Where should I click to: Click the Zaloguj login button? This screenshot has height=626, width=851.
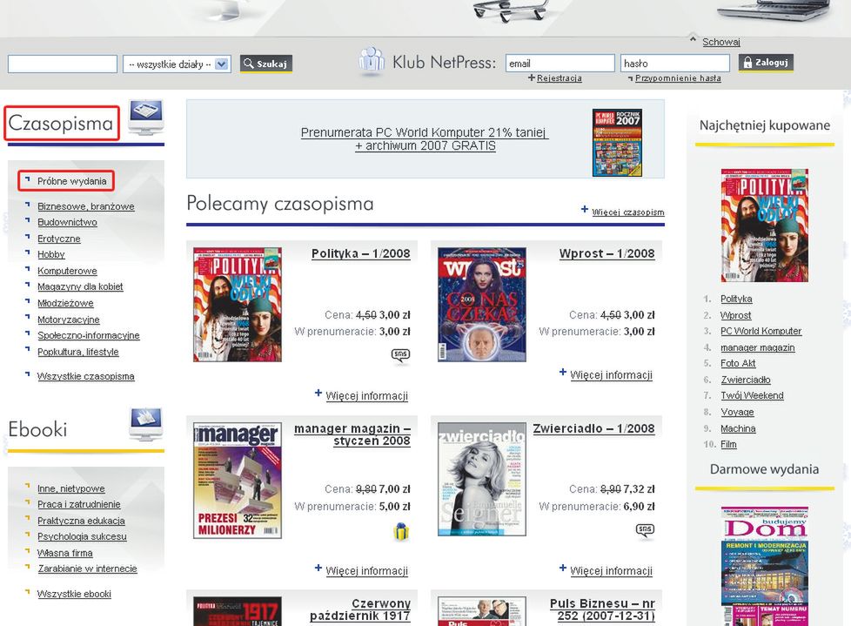(766, 63)
